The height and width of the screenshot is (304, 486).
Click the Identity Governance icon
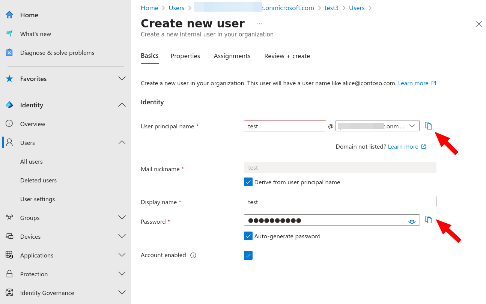(x=9, y=292)
